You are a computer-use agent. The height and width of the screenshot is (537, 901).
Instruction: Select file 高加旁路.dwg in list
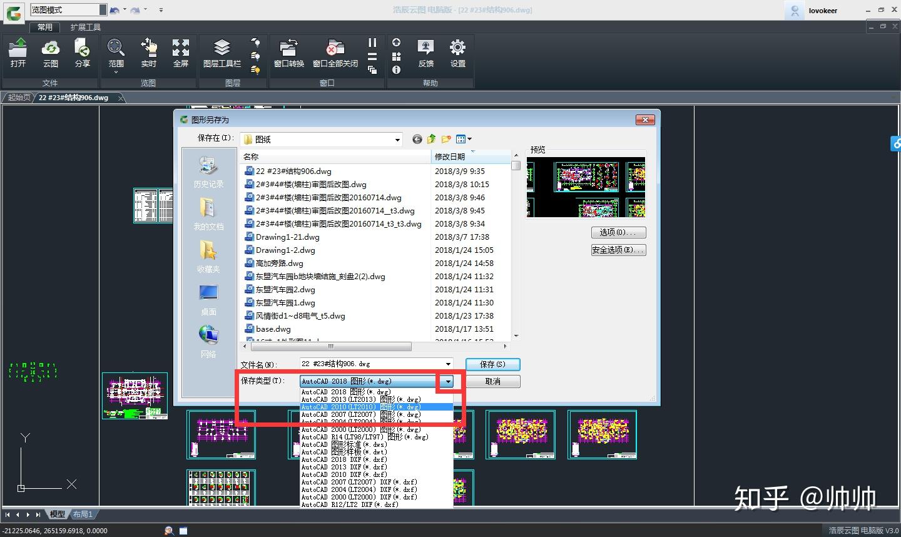pos(279,263)
